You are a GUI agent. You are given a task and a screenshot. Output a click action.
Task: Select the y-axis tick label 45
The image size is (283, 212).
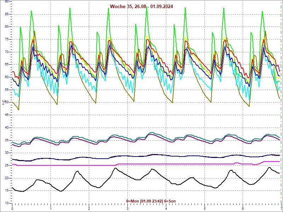click(6, 115)
